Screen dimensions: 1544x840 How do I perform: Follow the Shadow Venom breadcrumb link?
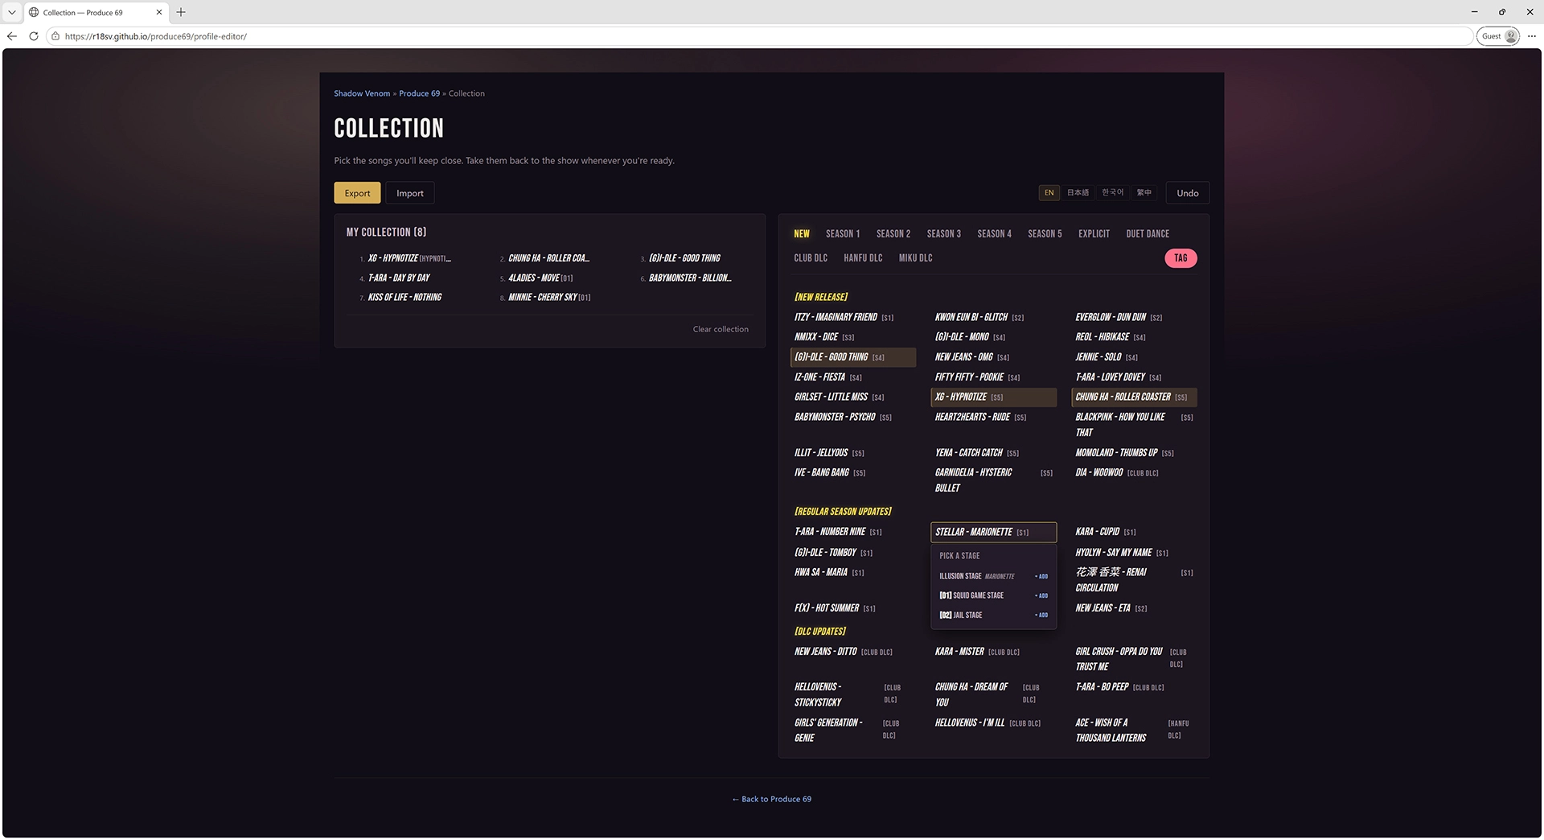[x=362, y=93]
